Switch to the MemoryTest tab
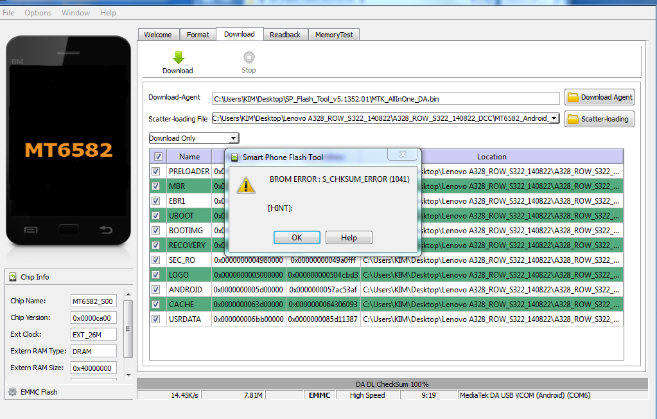 pyautogui.click(x=334, y=35)
